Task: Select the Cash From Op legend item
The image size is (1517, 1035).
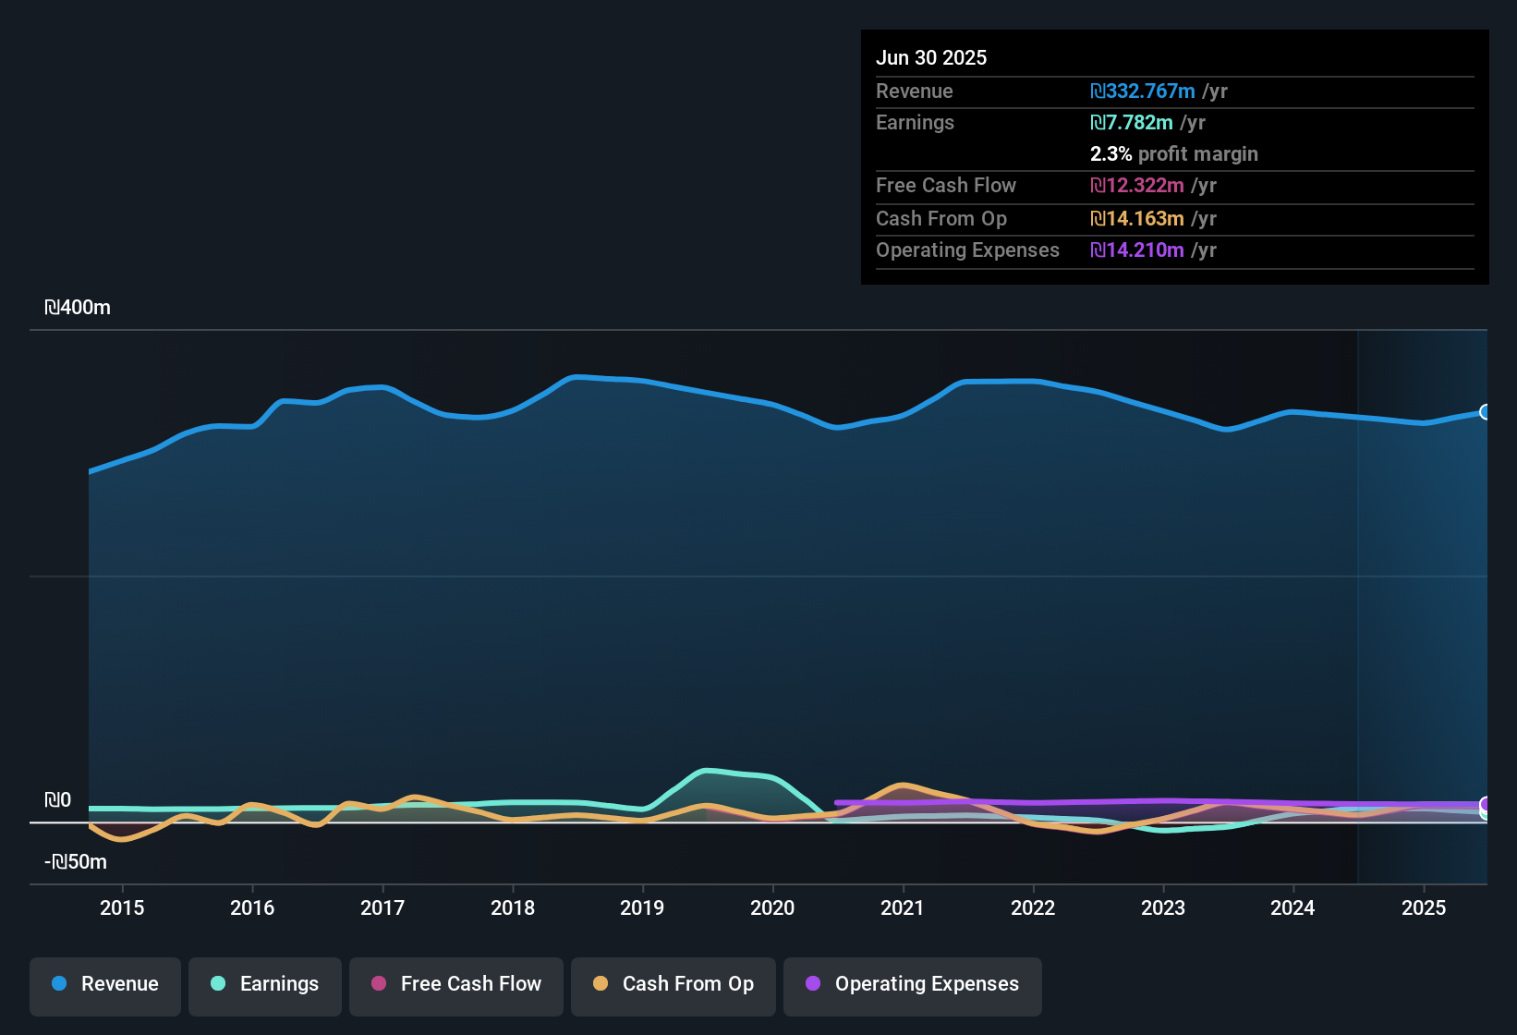Action: (673, 984)
